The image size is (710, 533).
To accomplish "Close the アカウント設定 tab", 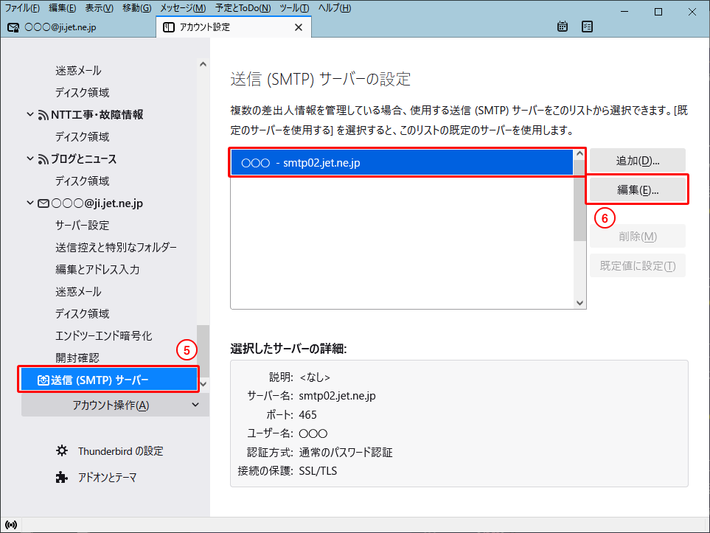I will click(299, 27).
